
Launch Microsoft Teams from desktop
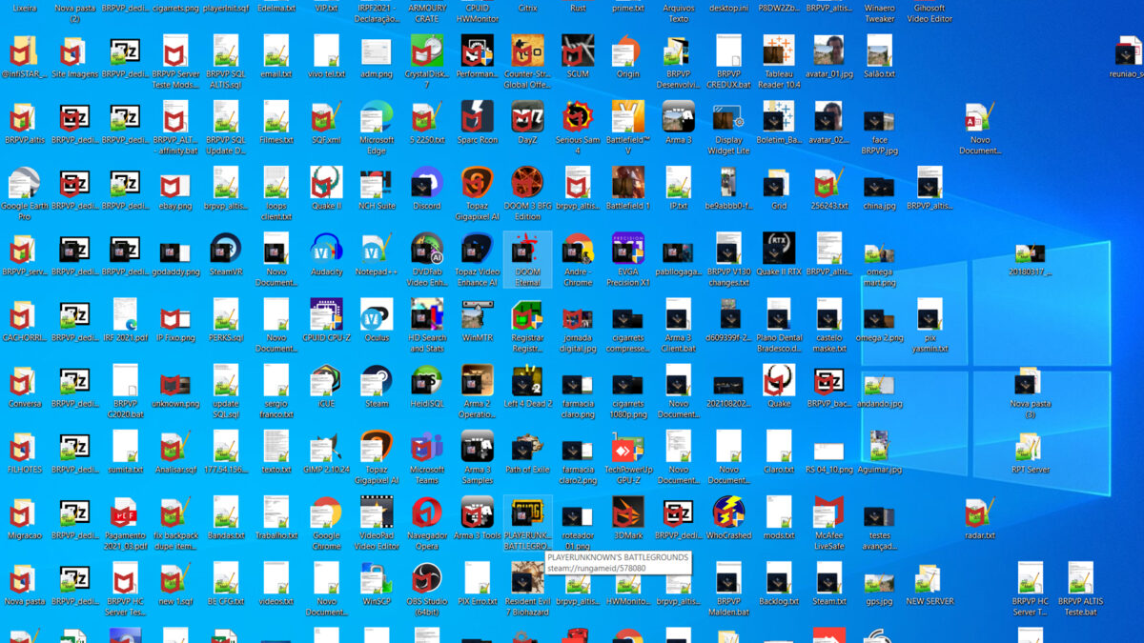tap(426, 446)
